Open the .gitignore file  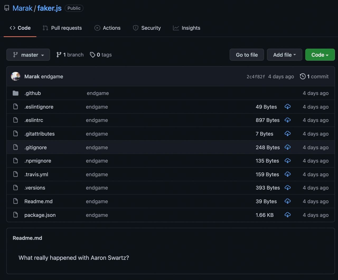pos(36,147)
